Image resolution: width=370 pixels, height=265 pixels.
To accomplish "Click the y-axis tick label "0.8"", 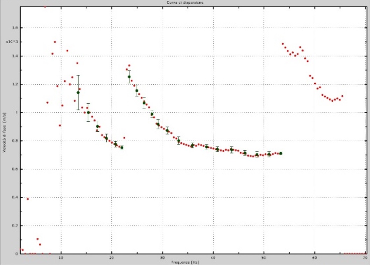I will tap(15, 141).
